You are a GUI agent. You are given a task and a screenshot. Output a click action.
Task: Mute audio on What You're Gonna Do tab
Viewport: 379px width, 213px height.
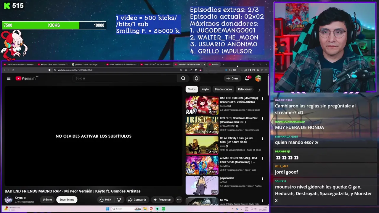click(42, 64)
